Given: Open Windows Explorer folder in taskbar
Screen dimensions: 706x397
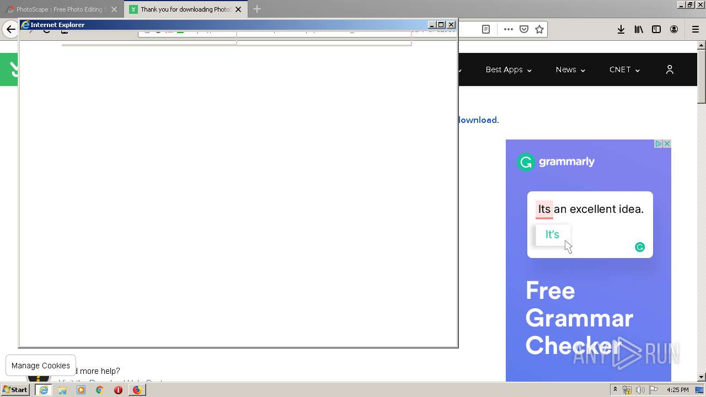Looking at the screenshot, I should click(x=62, y=390).
